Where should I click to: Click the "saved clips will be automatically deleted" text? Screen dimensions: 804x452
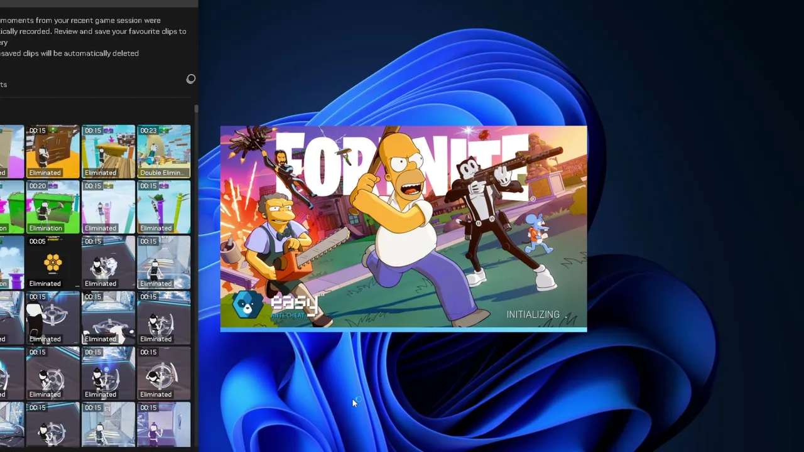(x=69, y=53)
